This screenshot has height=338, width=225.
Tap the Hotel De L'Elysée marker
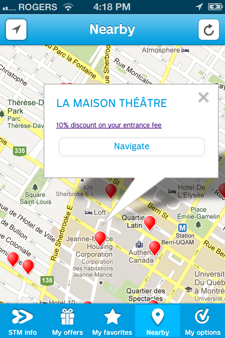pyautogui.click(x=172, y=191)
